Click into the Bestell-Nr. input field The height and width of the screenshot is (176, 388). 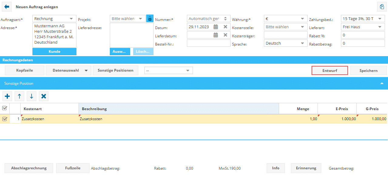208,43
